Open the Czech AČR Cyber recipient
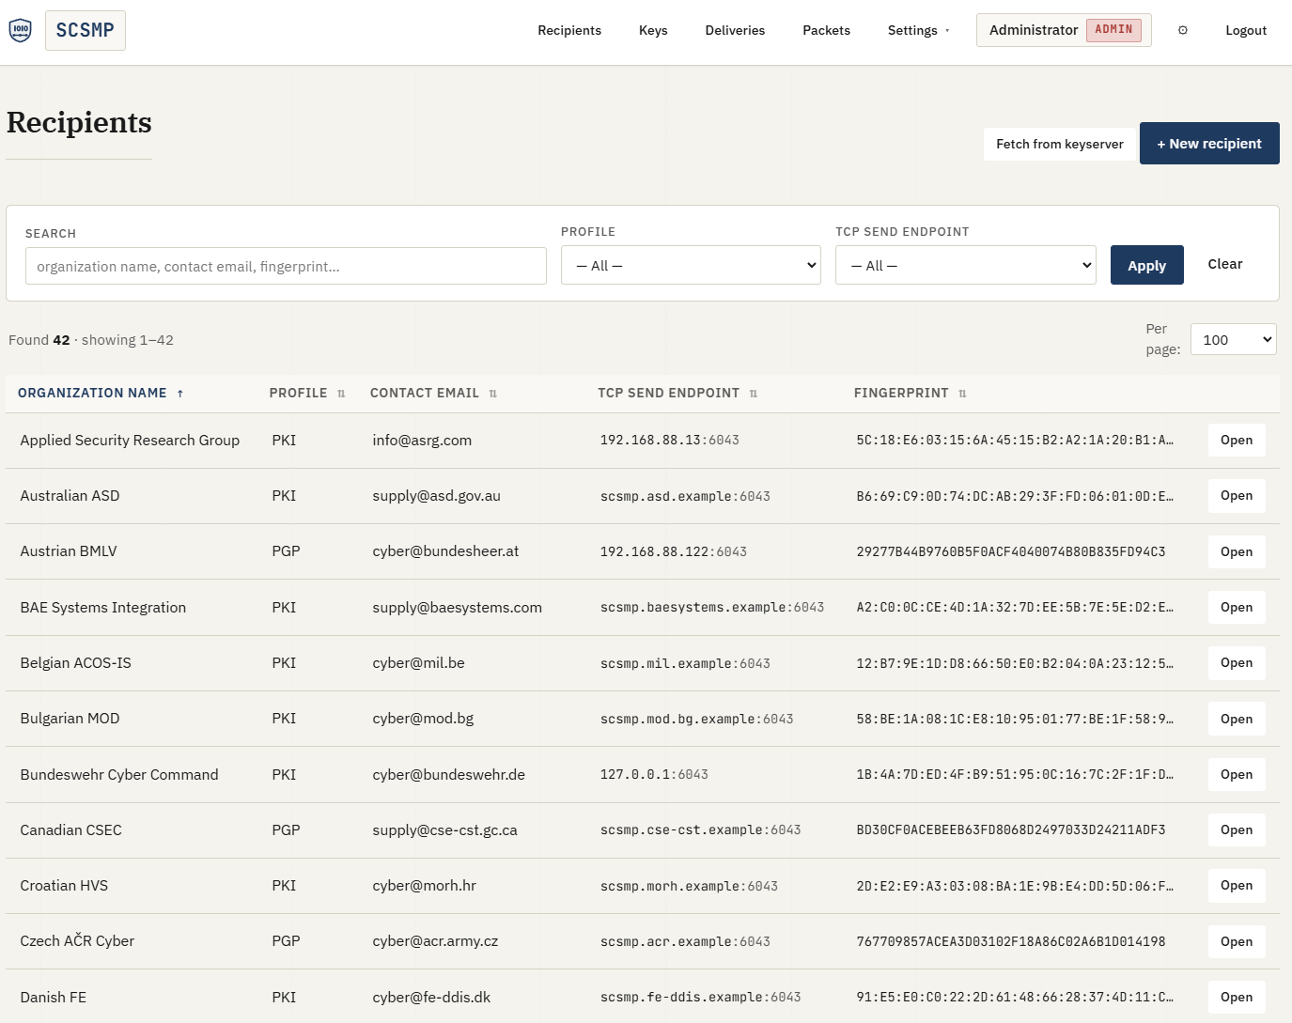Screen dimensions: 1292x1023 pyautogui.click(x=1237, y=941)
